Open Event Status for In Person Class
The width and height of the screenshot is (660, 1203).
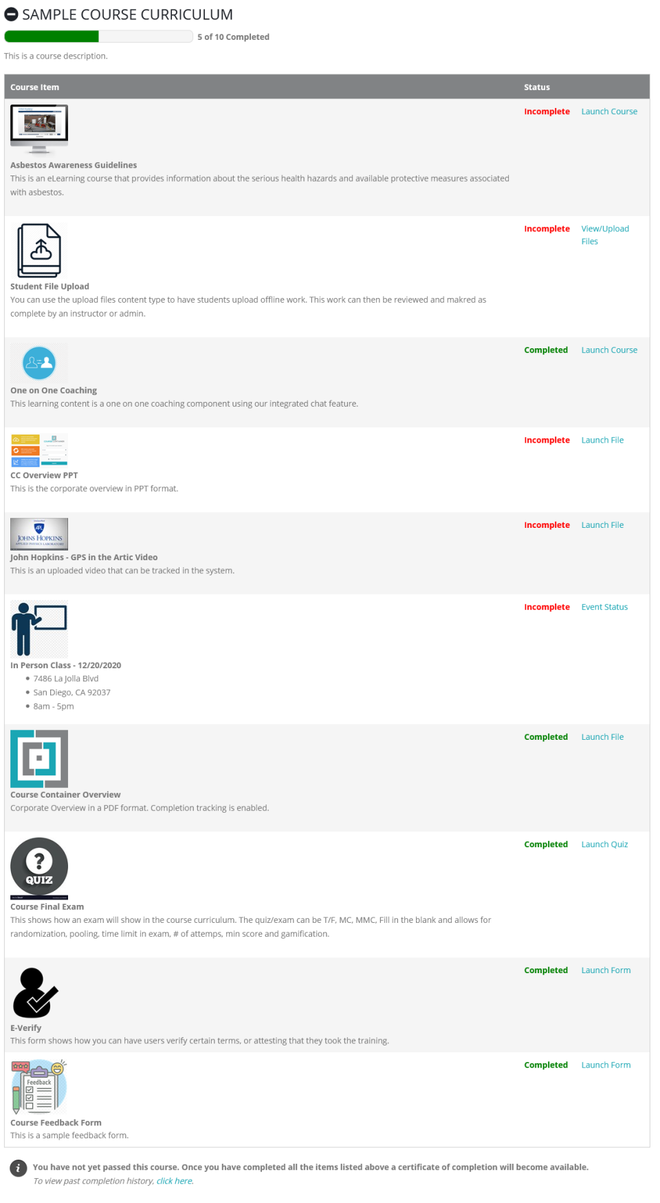(x=604, y=607)
